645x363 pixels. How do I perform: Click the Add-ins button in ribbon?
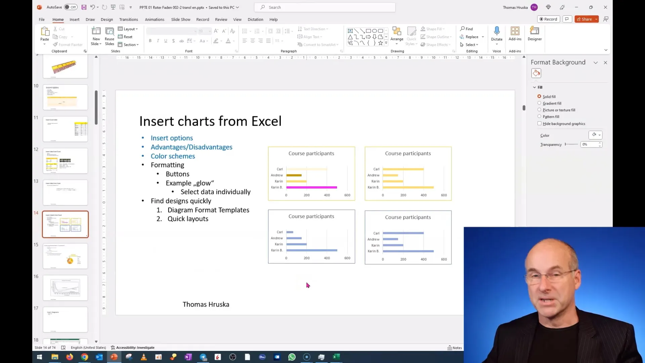515,35
